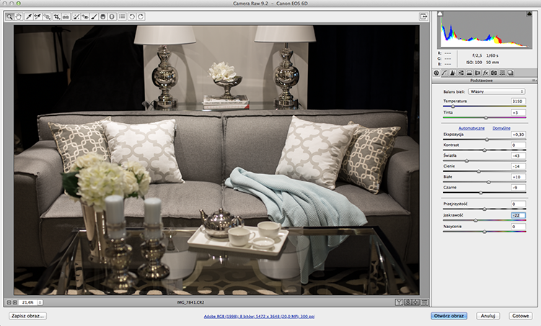Pick the Spot Removal tool

pyautogui.click(x=76, y=17)
